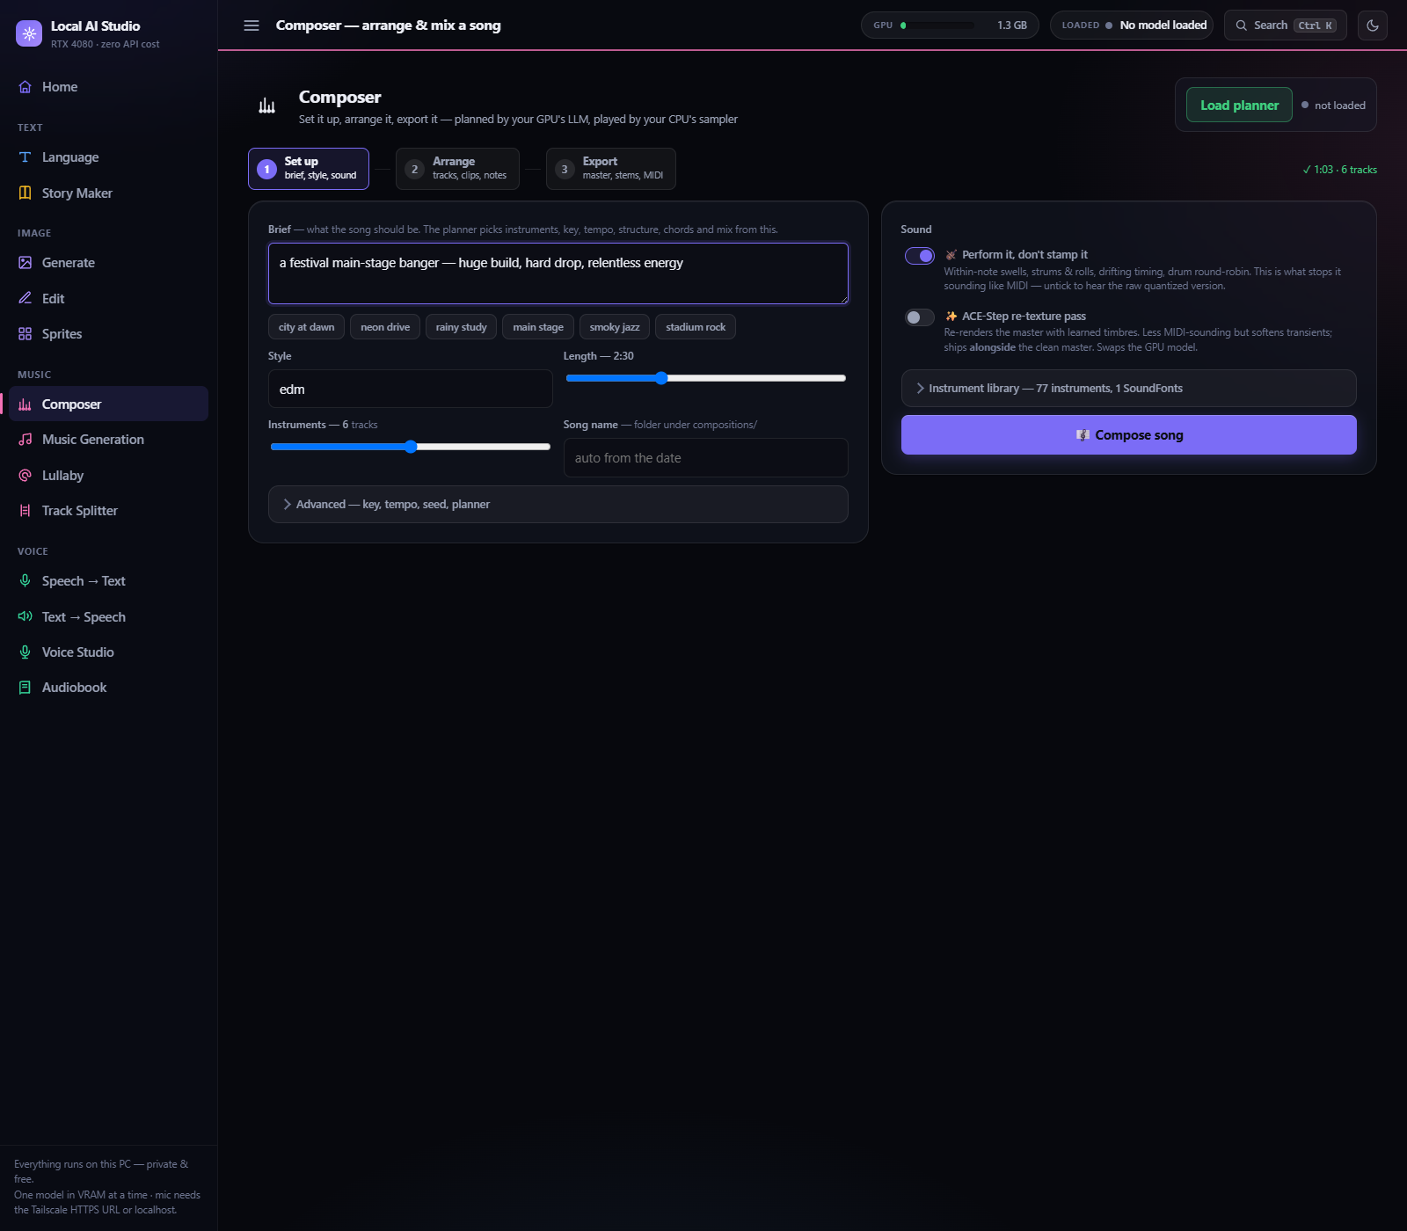Apply the rainy study preset
1407x1231 pixels.
pos(462,327)
